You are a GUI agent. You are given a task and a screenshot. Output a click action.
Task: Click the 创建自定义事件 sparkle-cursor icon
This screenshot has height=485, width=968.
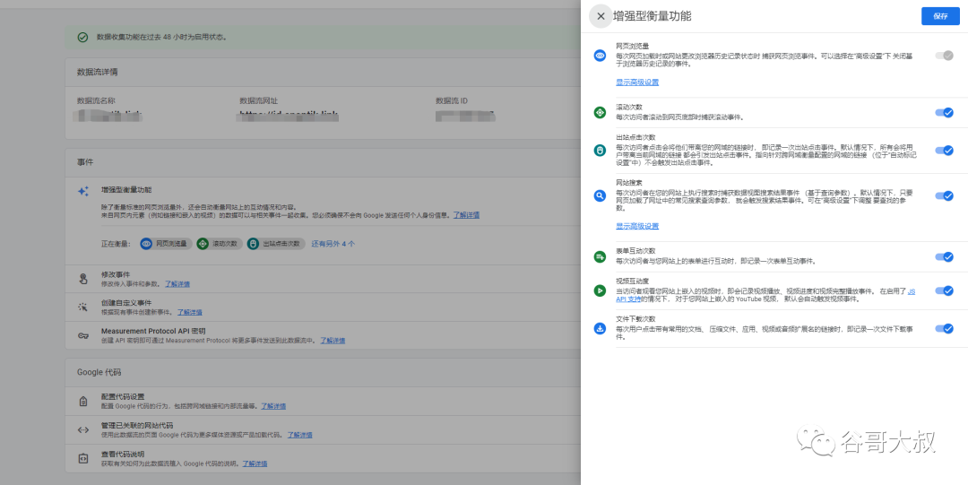pos(83,307)
